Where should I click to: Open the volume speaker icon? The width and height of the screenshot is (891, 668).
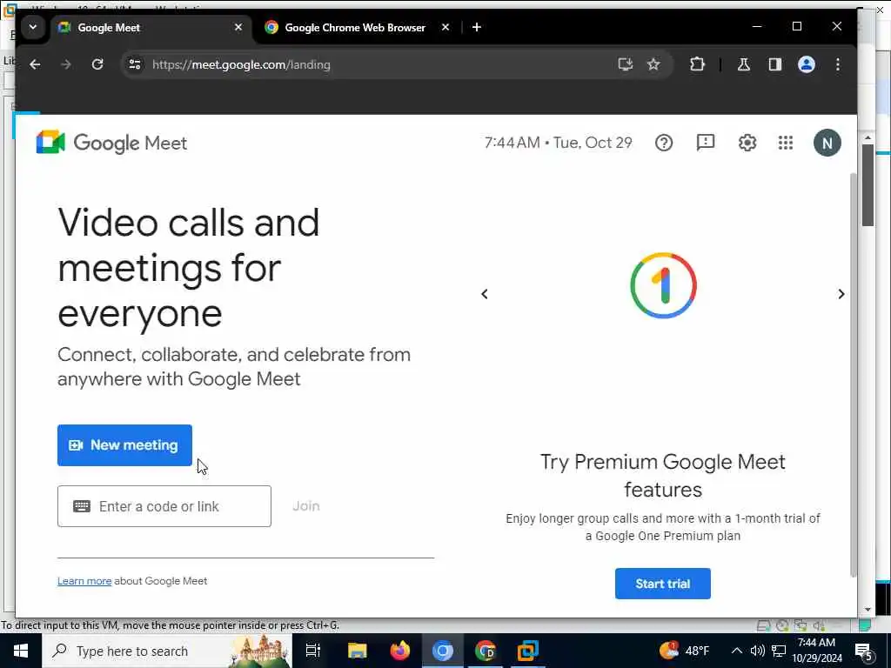pyautogui.click(x=757, y=651)
